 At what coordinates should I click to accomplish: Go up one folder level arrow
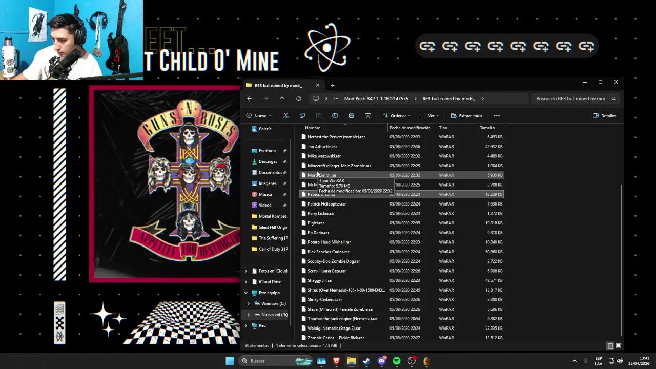click(282, 99)
